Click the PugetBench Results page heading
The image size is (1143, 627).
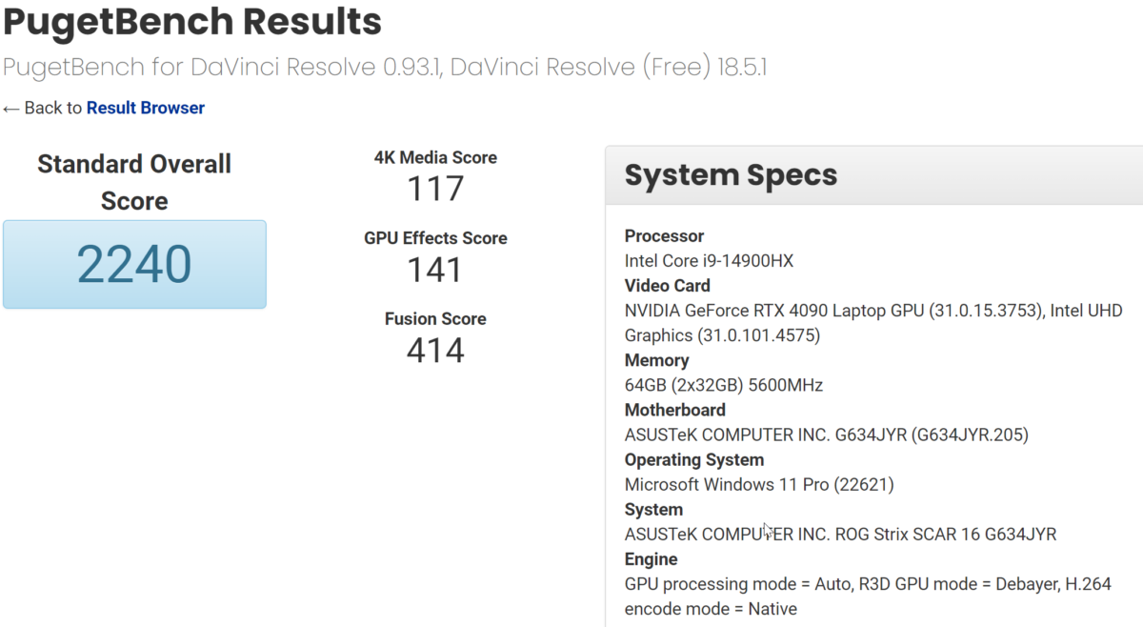tap(191, 21)
